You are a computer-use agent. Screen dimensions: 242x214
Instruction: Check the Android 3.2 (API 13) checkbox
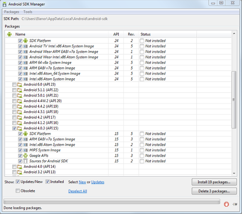tap(14, 172)
